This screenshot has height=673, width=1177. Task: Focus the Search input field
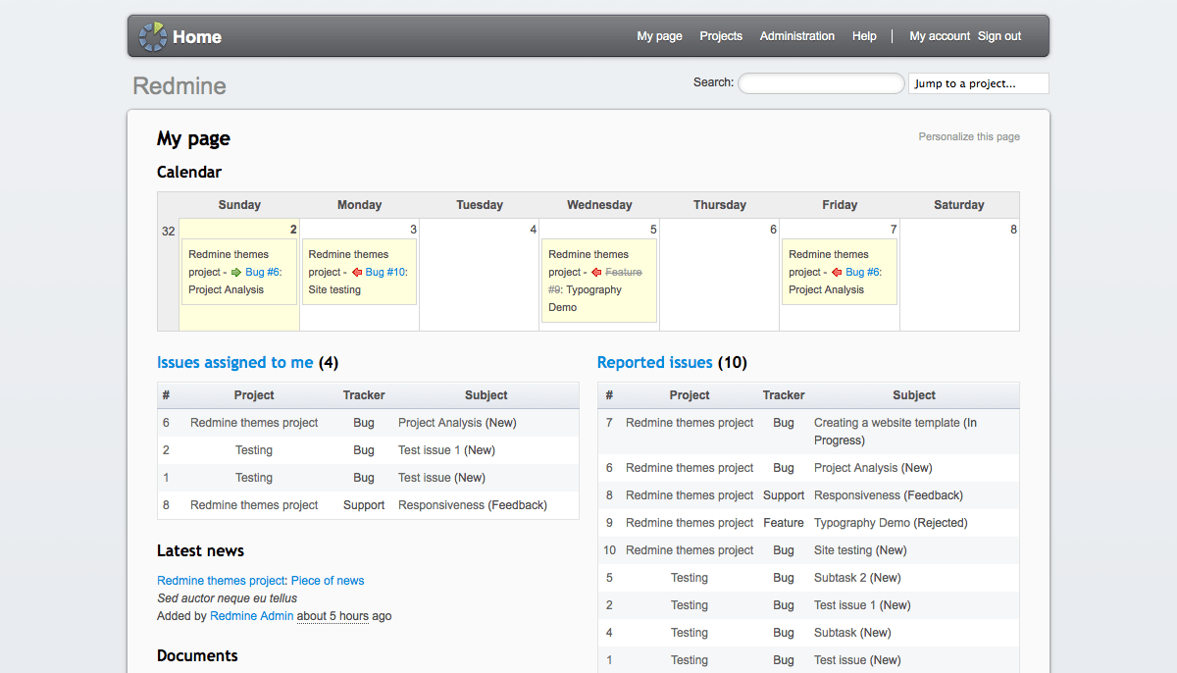coord(821,83)
